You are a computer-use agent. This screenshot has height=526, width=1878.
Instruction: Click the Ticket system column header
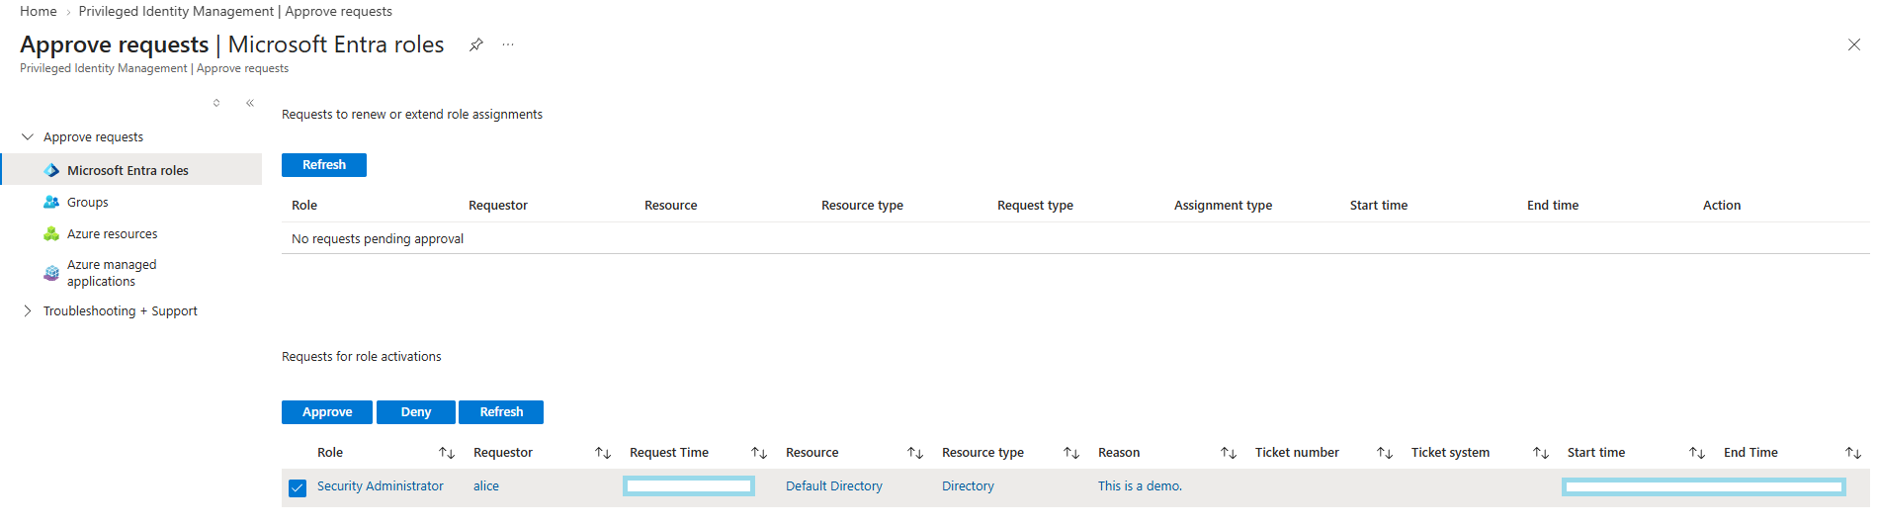pos(1450,453)
